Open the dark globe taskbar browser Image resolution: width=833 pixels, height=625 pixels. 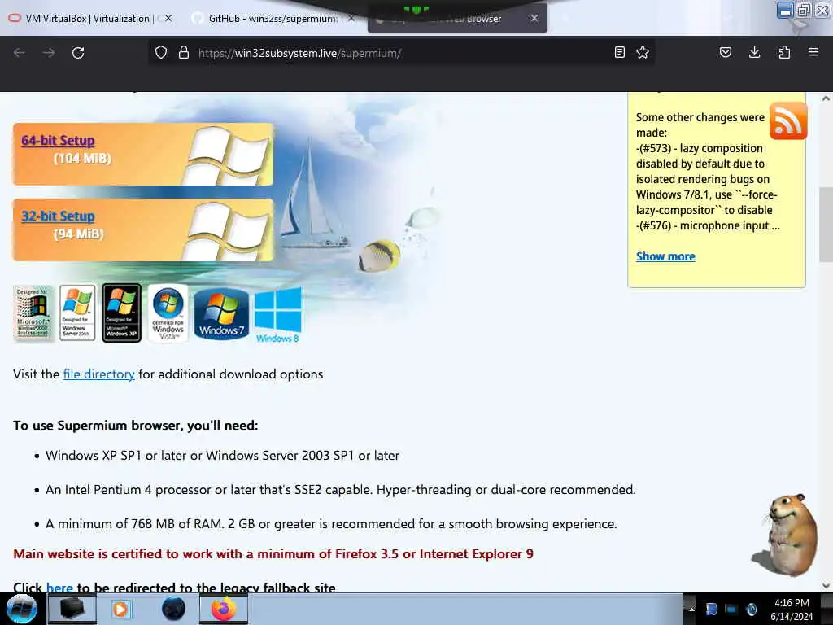174,609
